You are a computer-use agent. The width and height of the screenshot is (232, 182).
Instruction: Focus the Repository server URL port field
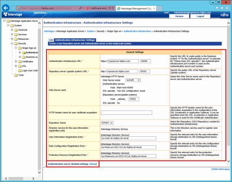coord(145,71)
